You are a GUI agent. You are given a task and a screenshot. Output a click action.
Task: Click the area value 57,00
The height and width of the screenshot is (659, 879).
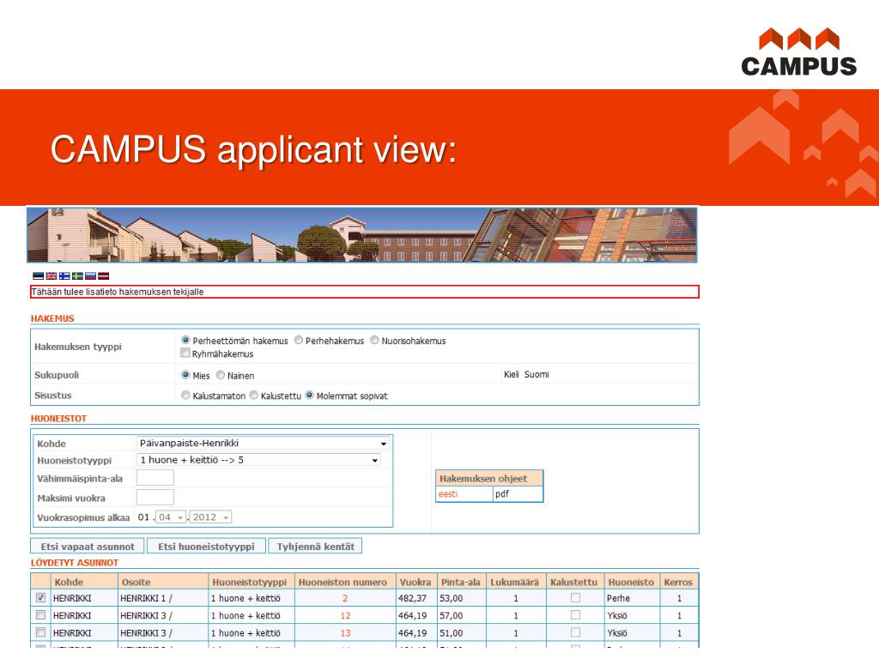coord(452,616)
